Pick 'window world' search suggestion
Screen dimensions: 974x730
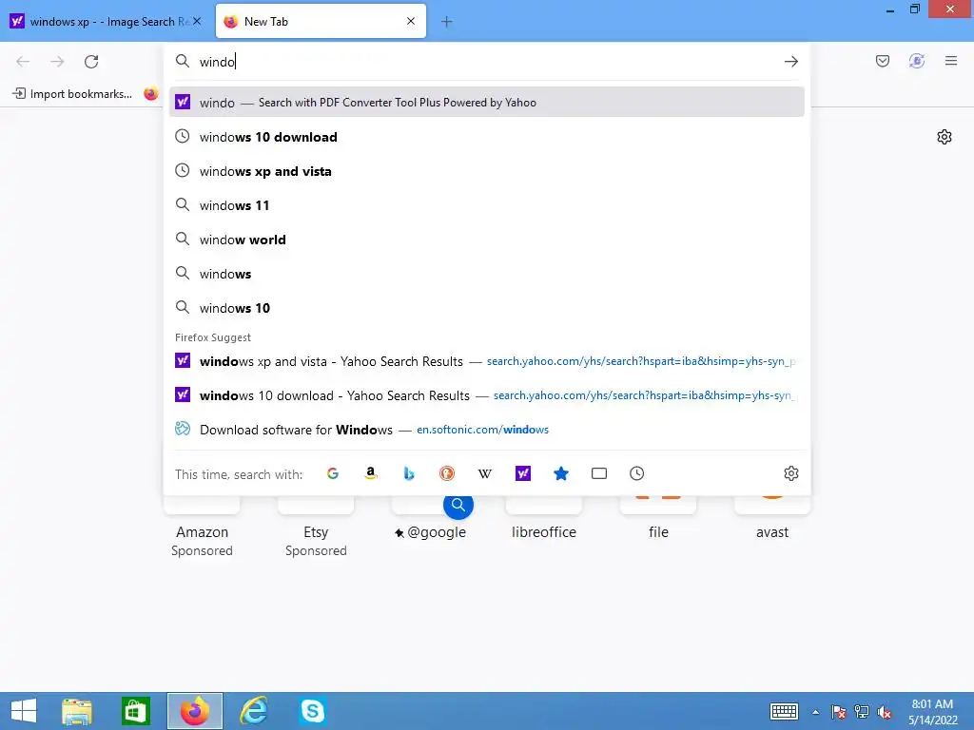click(x=486, y=240)
